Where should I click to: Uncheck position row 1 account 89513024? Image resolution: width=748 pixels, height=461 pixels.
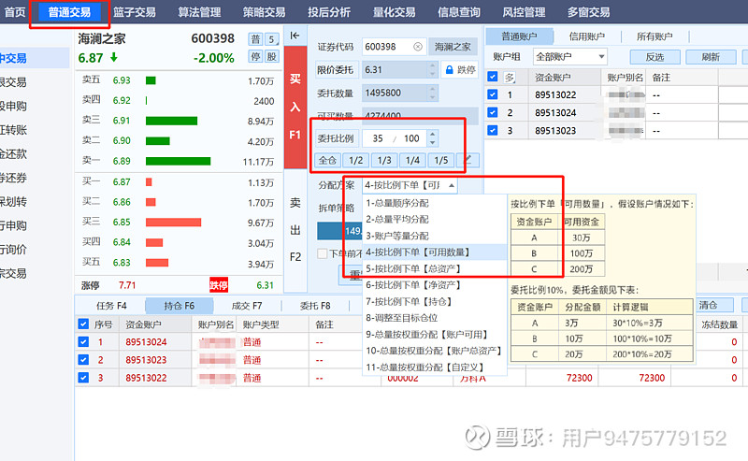point(83,341)
